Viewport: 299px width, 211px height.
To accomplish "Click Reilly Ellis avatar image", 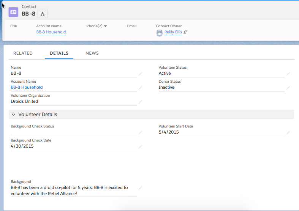I will click(160, 33).
